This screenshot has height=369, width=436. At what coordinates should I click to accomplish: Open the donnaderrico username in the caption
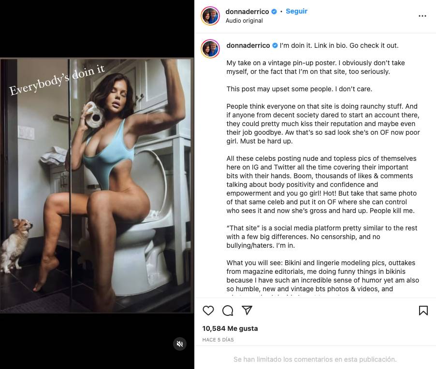pos(248,45)
